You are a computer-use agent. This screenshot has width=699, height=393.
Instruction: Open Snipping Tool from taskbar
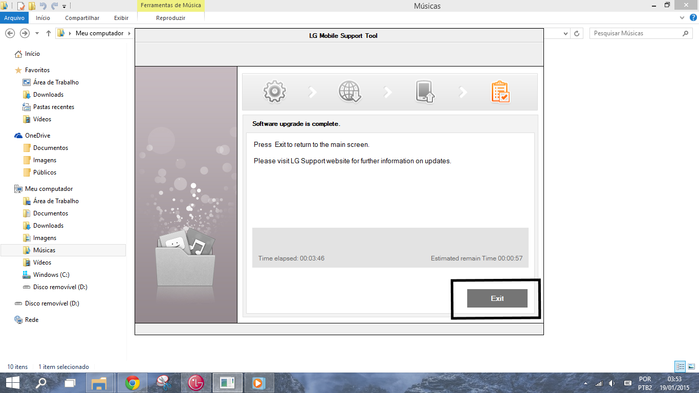[164, 383]
